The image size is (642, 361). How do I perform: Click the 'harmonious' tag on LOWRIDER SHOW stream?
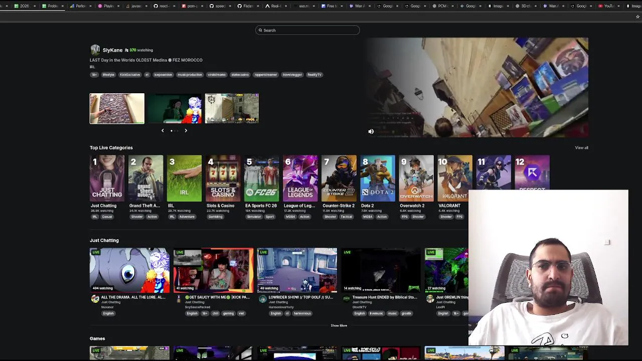pos(302,313)
